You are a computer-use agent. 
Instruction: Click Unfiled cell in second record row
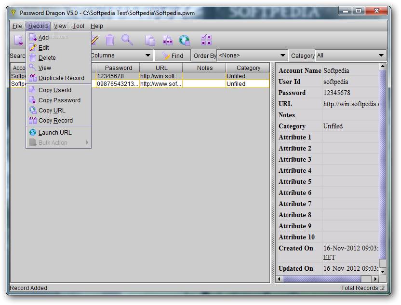click(248, 84)
